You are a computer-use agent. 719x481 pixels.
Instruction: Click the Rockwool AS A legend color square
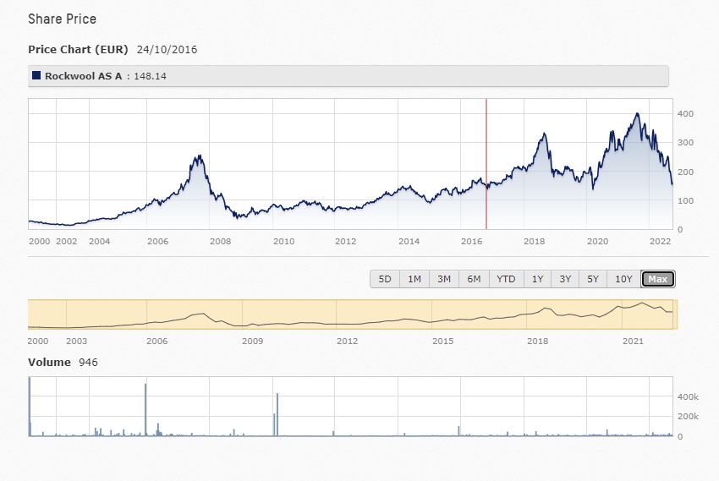pos(36,75)
